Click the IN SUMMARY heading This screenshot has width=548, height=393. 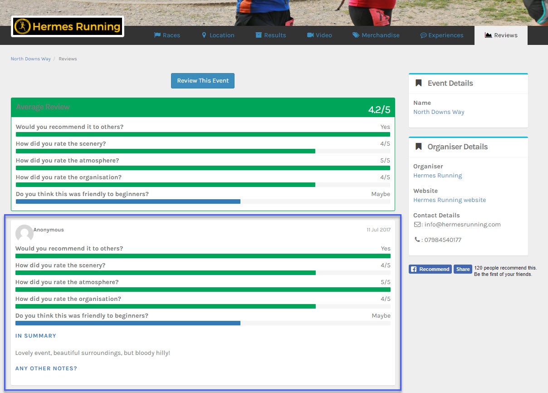click(x=36, y=336)
